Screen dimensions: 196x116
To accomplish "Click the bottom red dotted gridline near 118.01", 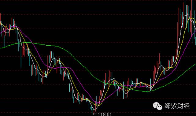I will pos(98,112).
